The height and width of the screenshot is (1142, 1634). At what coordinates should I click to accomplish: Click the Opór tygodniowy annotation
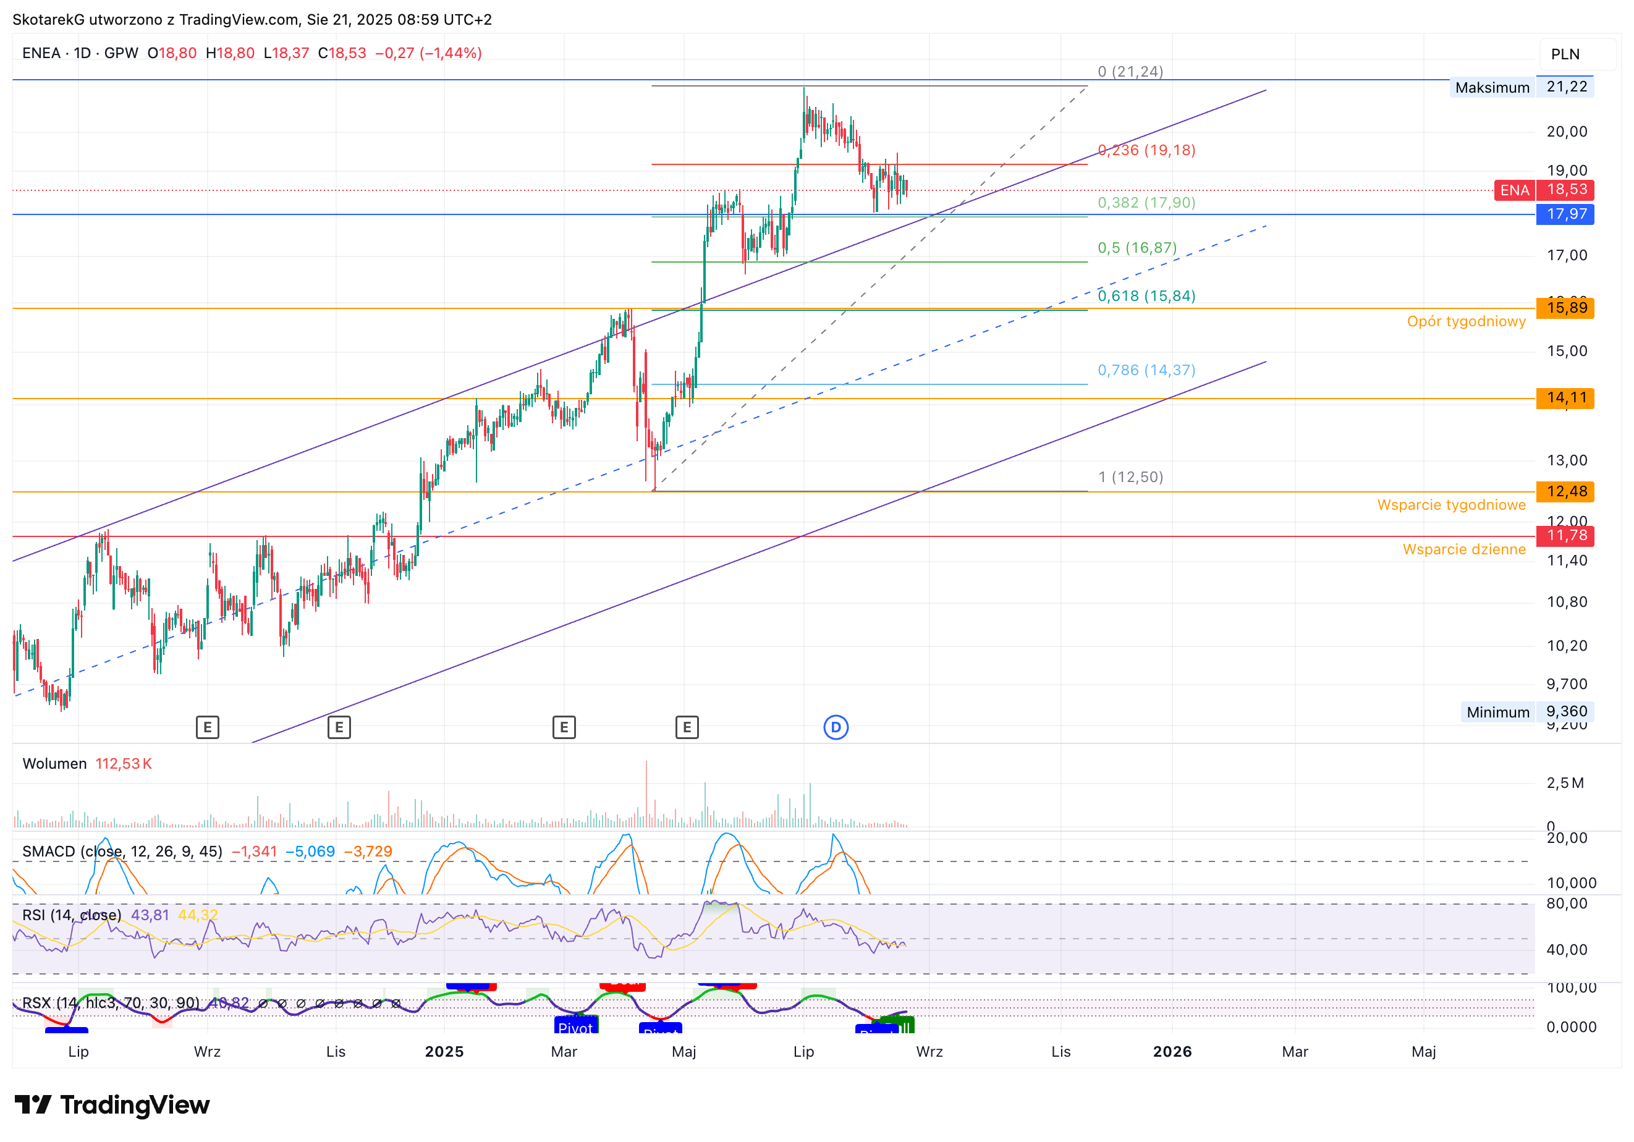point(1466,321)
